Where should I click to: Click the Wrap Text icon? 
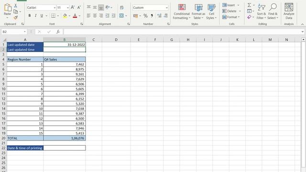point(122,8)
